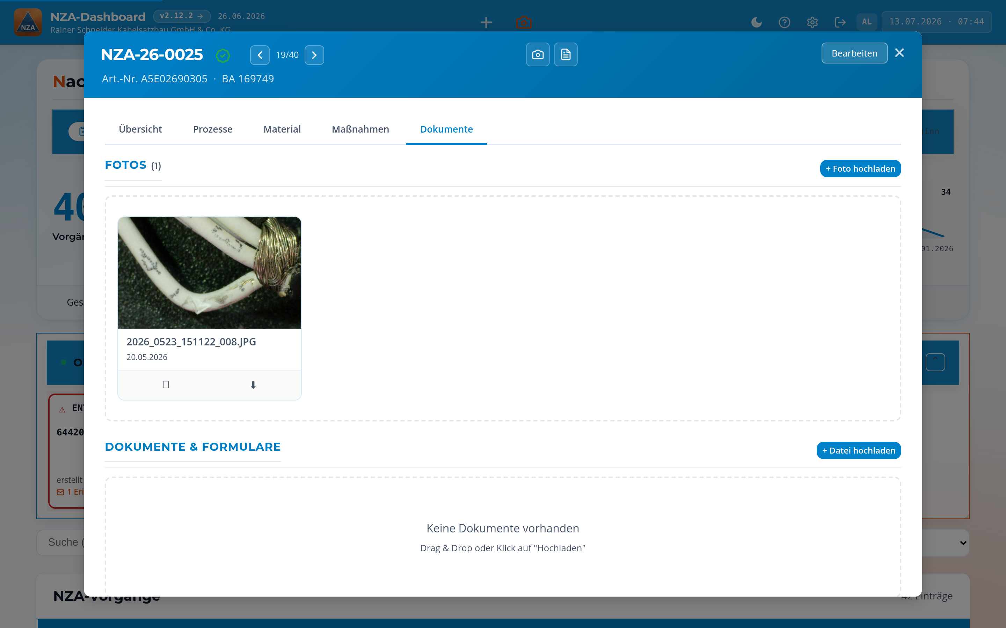This screenshot has height=628, width=1006.
Task: Click the NZA logo icon
Action: click(28, 22)
